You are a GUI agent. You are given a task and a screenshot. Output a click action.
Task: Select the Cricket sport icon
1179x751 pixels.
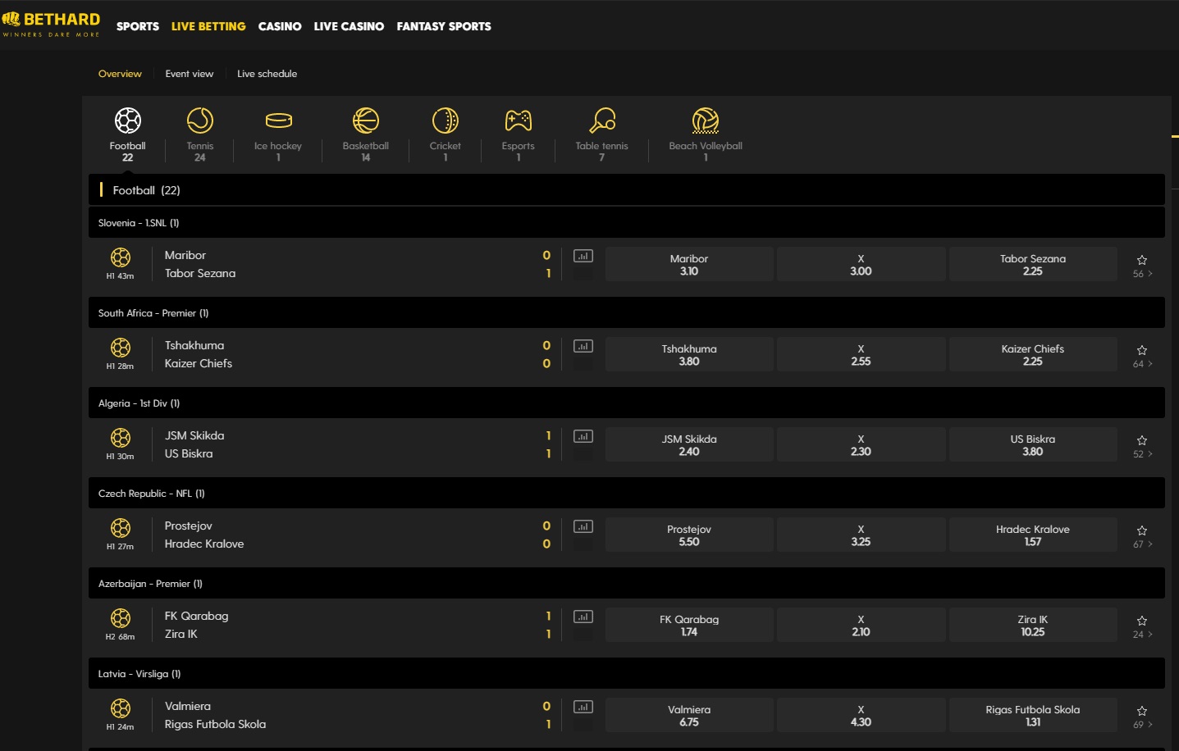click(x=446, y=121)
